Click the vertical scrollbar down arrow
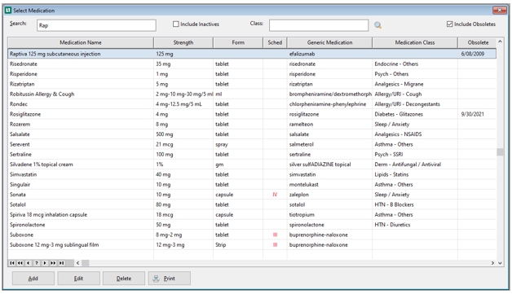 tap(500, 263)
